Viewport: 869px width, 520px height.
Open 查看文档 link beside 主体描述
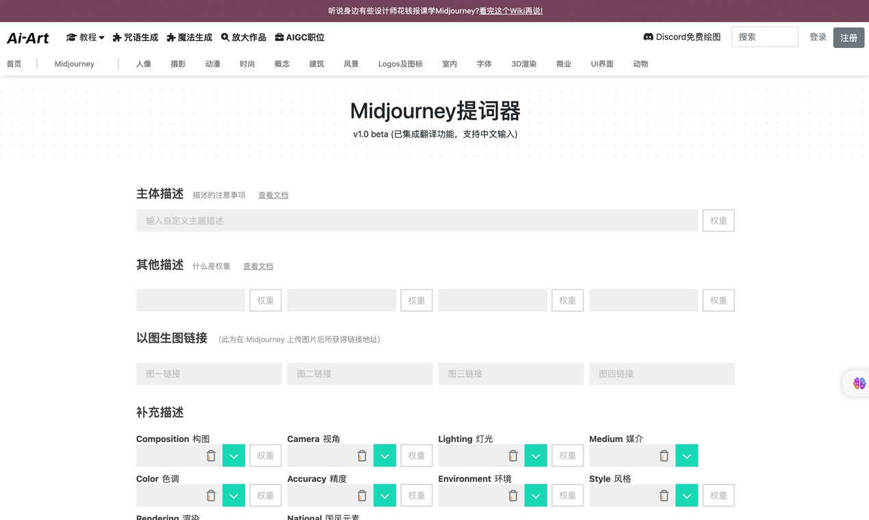coord(273,195)
